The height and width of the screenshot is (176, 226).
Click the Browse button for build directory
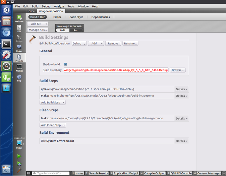coord(178,70)
